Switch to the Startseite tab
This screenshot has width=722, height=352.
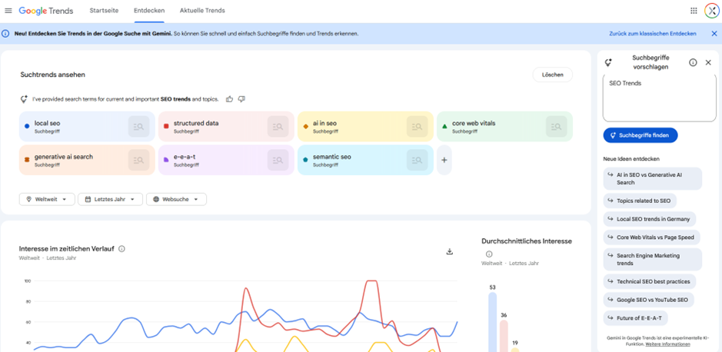point(104,11)
